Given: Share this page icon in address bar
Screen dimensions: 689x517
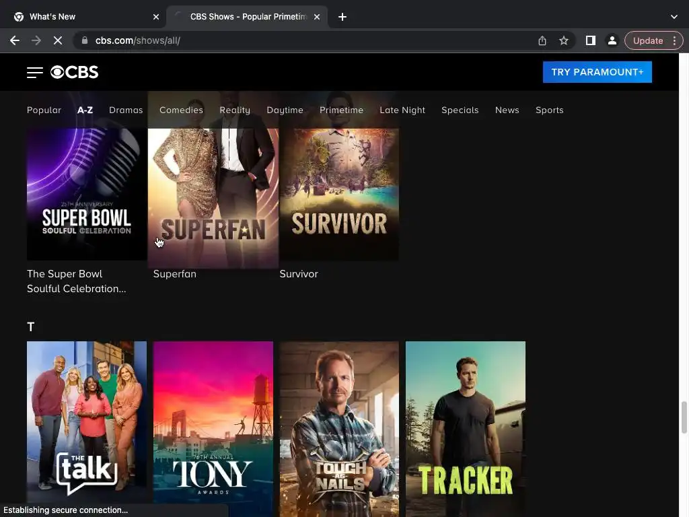Looking at the screenshot, I should click(x=542, y=40).
